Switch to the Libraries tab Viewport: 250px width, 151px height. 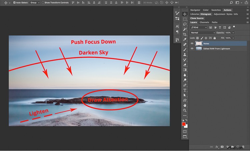[x=195, y=14]
